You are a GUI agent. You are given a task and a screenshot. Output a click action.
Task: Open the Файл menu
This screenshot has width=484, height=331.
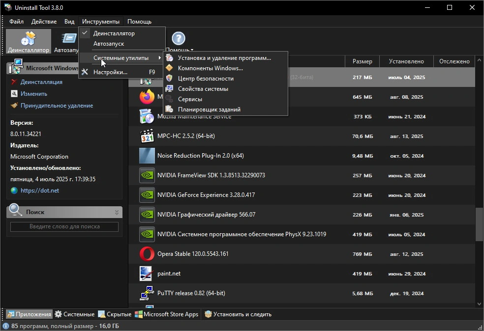tap(16, 22)
